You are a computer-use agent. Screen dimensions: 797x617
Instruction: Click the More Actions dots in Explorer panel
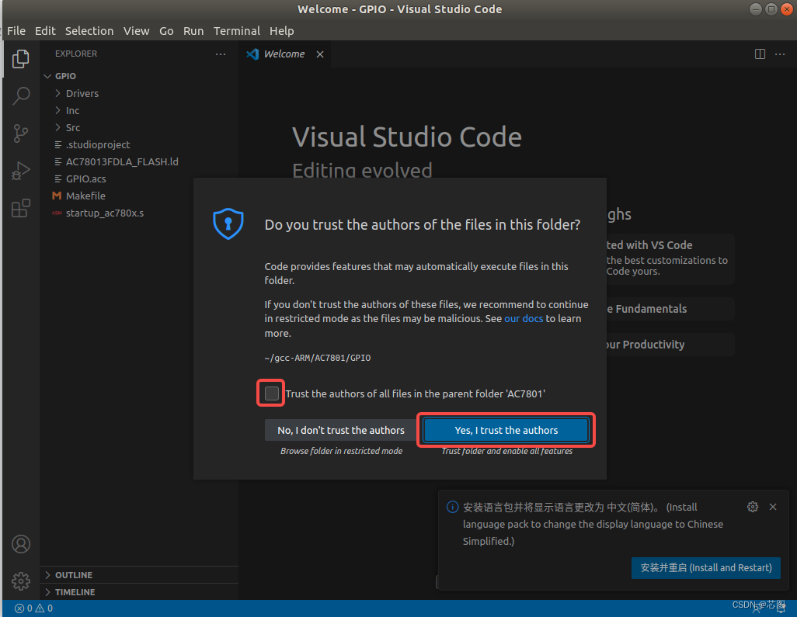tap(221, 54)
